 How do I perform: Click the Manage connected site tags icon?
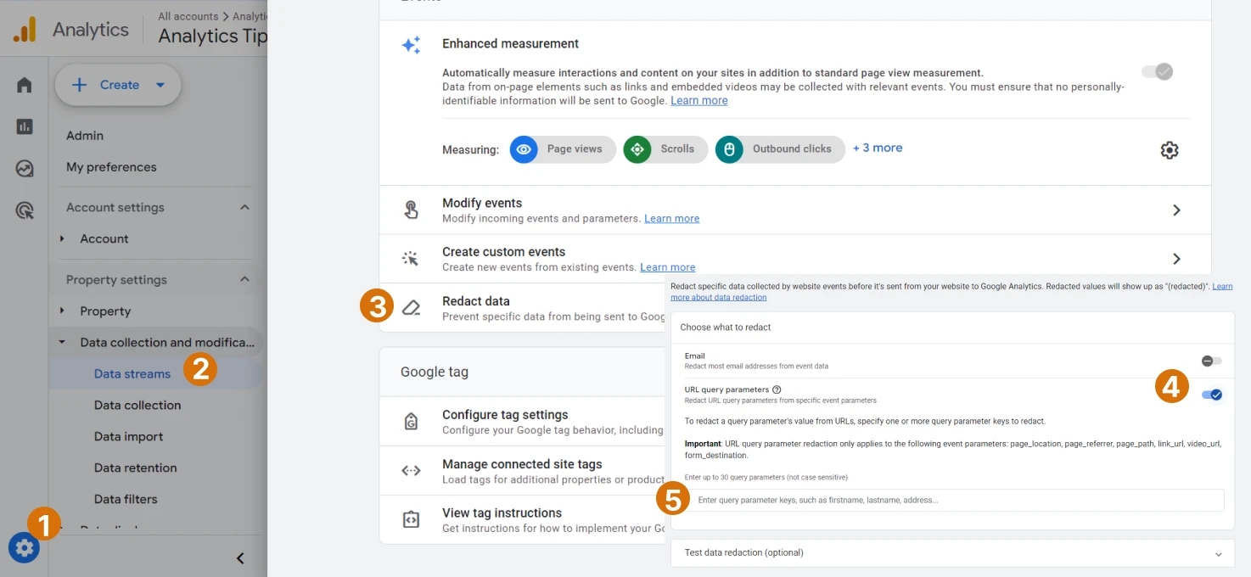pos(411,471)
